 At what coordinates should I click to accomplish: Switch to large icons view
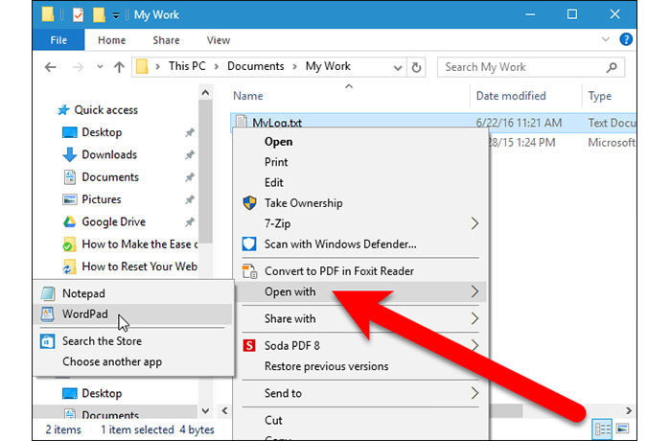(622, 428)
